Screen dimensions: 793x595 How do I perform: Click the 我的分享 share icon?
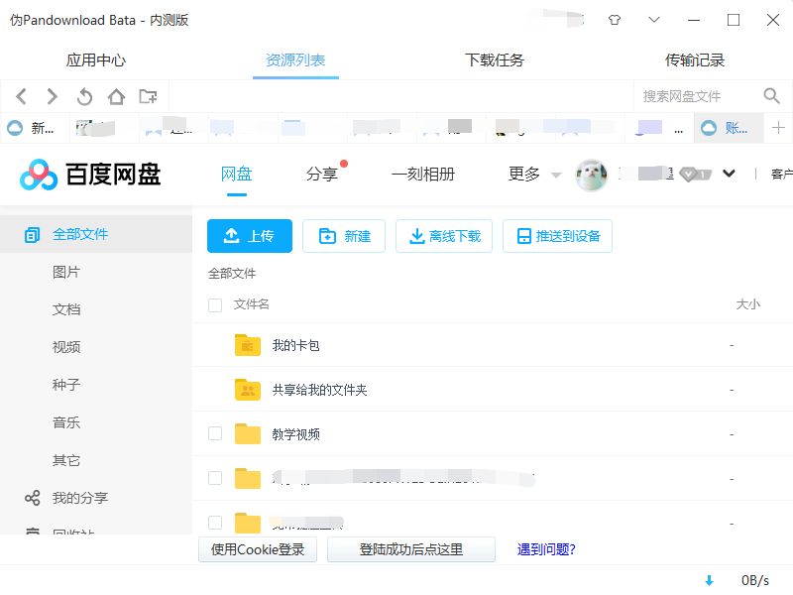[33, 498]
